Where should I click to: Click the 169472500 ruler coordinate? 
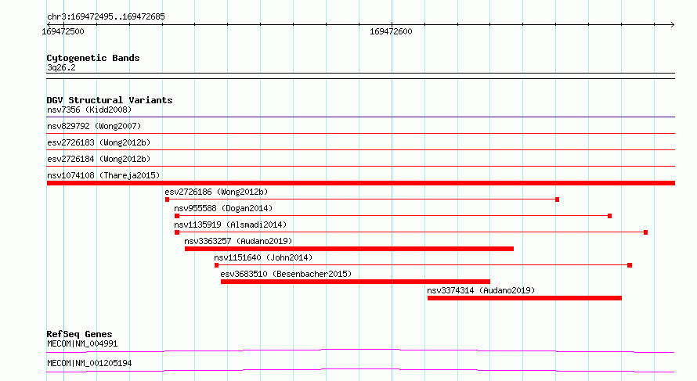63,31
